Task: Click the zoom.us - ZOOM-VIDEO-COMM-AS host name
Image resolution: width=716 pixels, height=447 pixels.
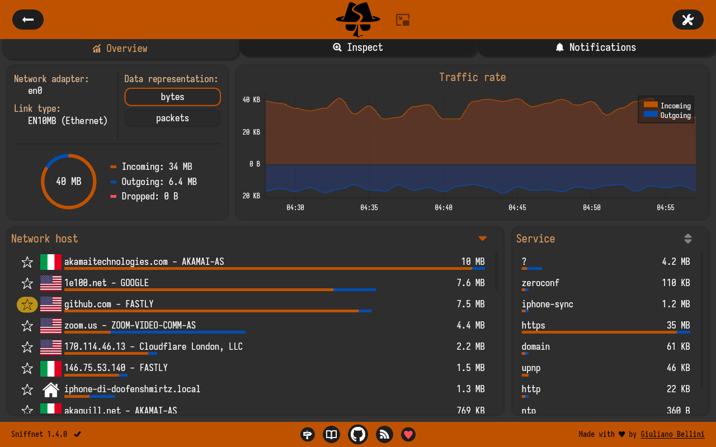Action: (x=130, y=325)
